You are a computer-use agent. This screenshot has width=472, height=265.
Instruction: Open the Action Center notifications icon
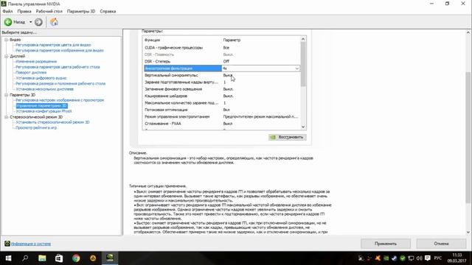click(428, 258)
